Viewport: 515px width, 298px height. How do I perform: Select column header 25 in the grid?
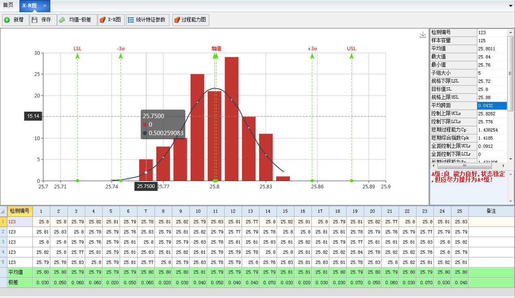[x=459, y=211]
